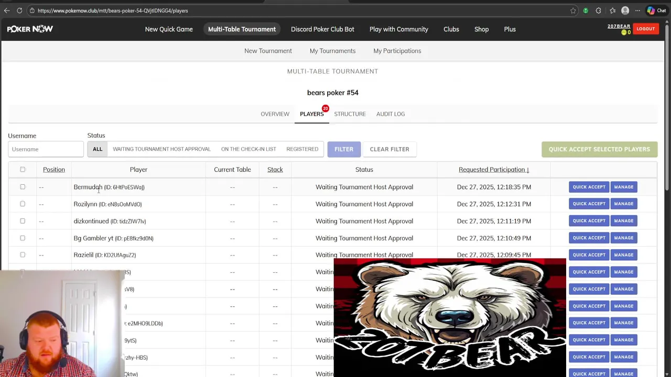This screenshot has height=377, width=671.
Task: Open New Quick Game in top nav
Action: (169, 29)
